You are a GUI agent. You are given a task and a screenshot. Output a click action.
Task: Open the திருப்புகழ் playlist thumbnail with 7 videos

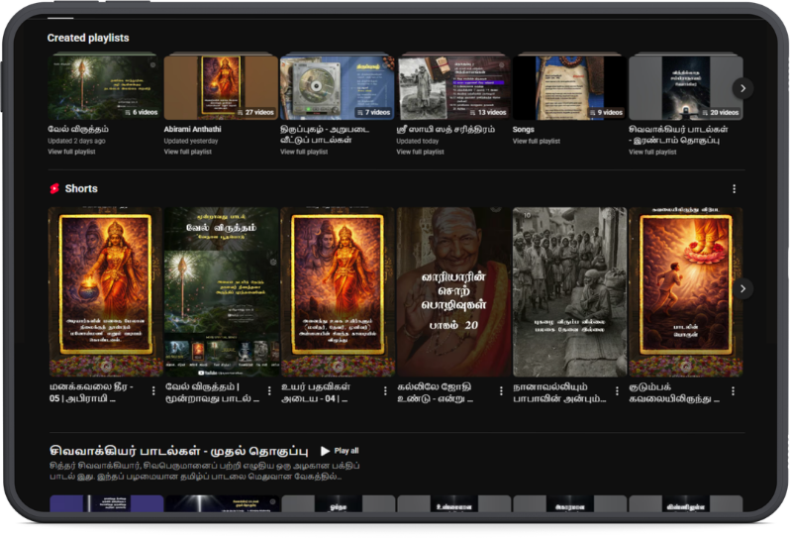click(x=336, y=87)
